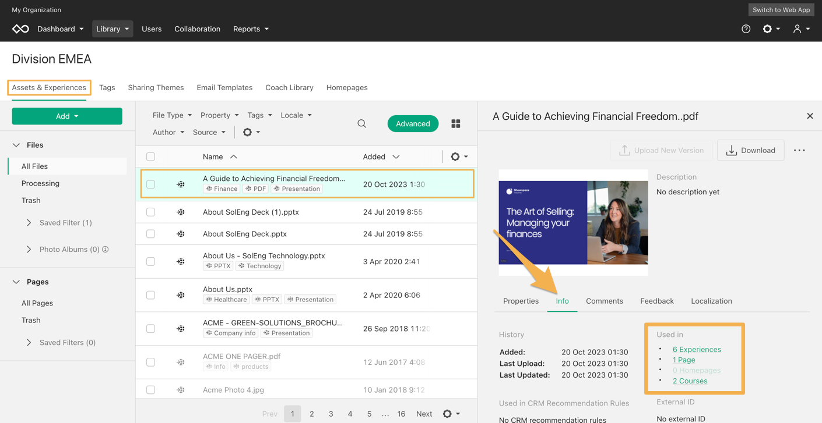
Task: Open the three-dot more options menu
Action: point(799,150)
